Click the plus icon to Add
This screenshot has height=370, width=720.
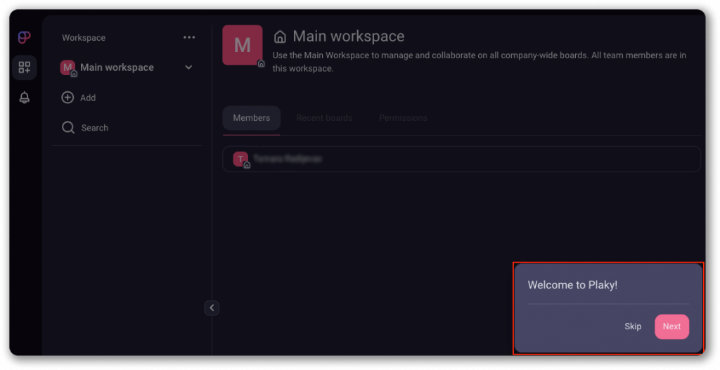pyautogui.click(x=67, y=98)
